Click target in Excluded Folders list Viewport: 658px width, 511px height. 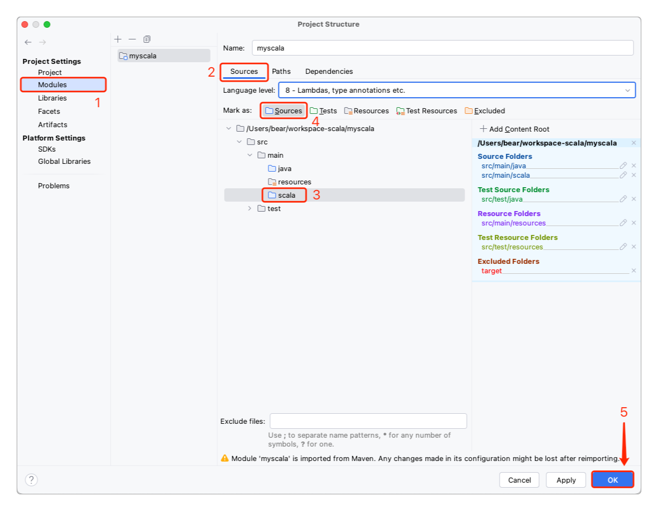tap(491, 271)
